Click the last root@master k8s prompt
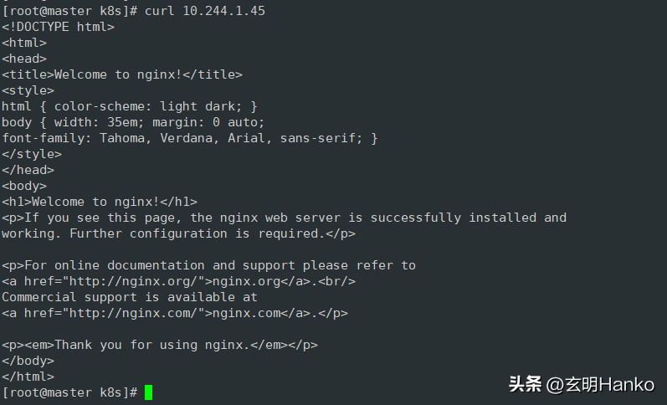 [69, 392]
